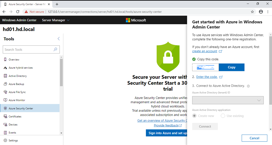Image resolution: width=272 pixels, height=145 pixels.
Task: Click tools list scroll-up arrow
Action: (x=61, y=57)
